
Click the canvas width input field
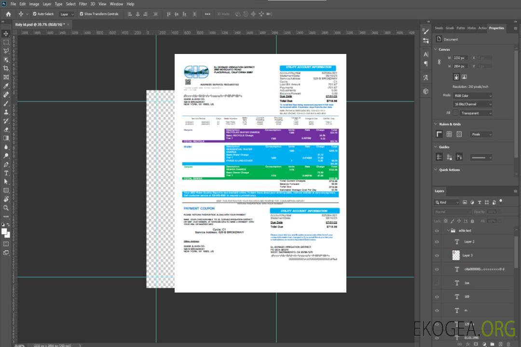pyautogui.click(x=460, y=58)
